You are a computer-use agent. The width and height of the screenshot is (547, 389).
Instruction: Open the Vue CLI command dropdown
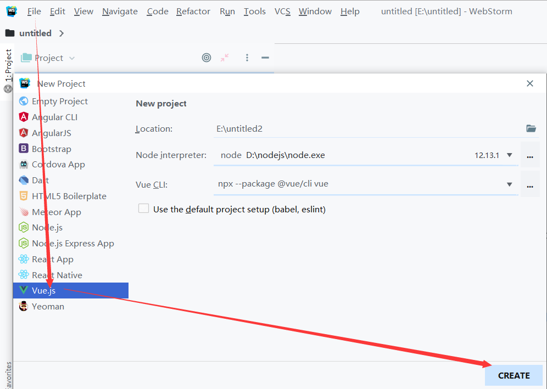coord(510,182)
